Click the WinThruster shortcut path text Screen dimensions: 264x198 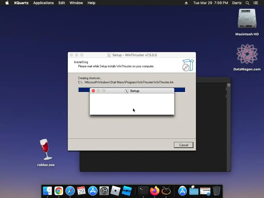126,82
